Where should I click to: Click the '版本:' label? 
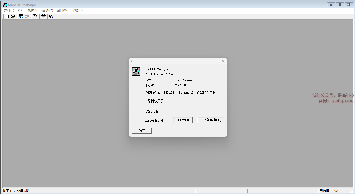point(149,80)
